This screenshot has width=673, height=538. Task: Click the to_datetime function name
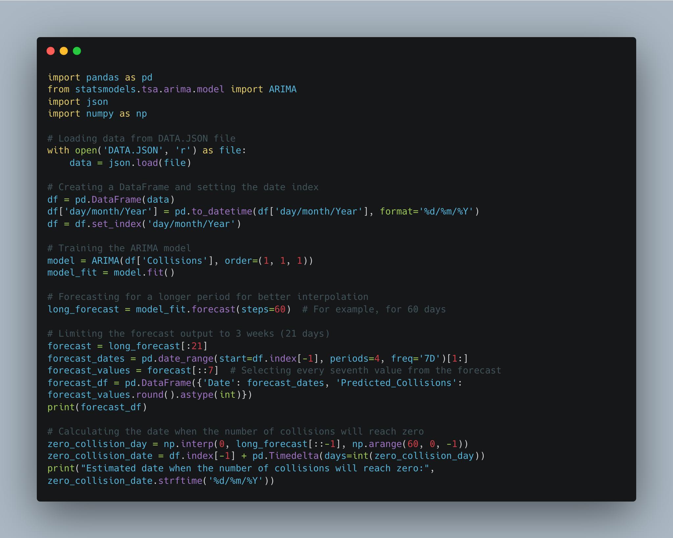(x=222, y=212)
